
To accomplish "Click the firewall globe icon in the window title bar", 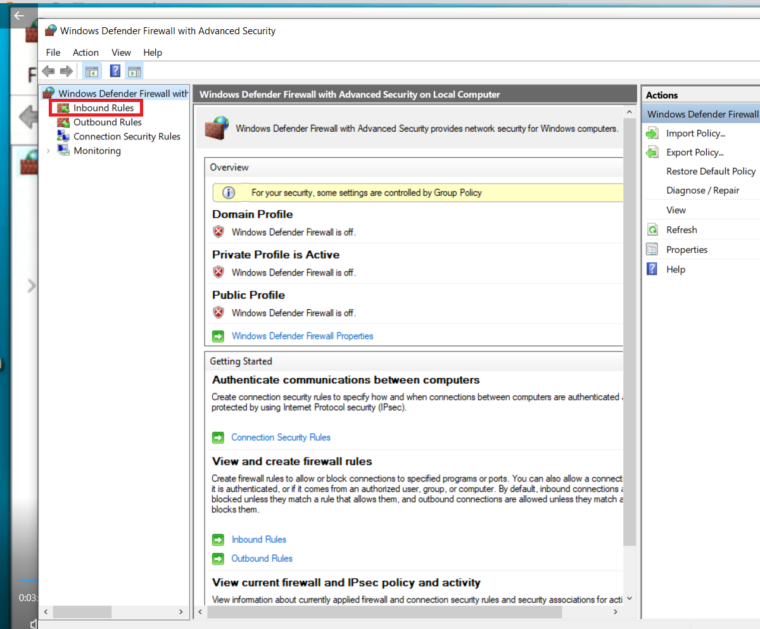I will click(51, 30).
